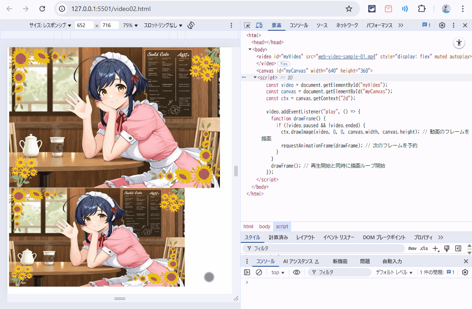Add a new style rule with plus icon
The height and width of the screenshot is (309, 472).
pyautogui.click(x=436, y=248)
